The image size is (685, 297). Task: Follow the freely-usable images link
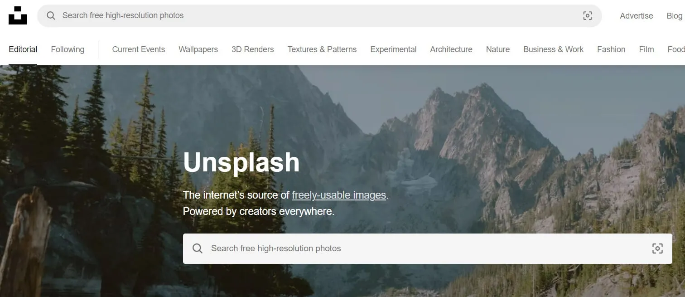(x=339, y=195)
